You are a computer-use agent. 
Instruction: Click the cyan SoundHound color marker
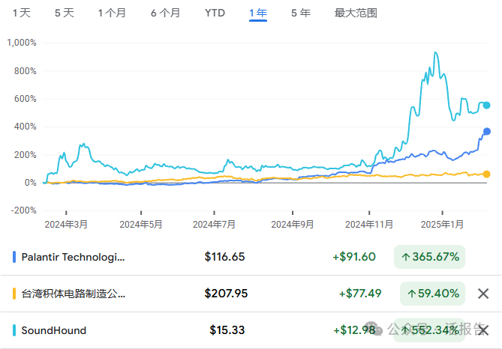(14, 330)
